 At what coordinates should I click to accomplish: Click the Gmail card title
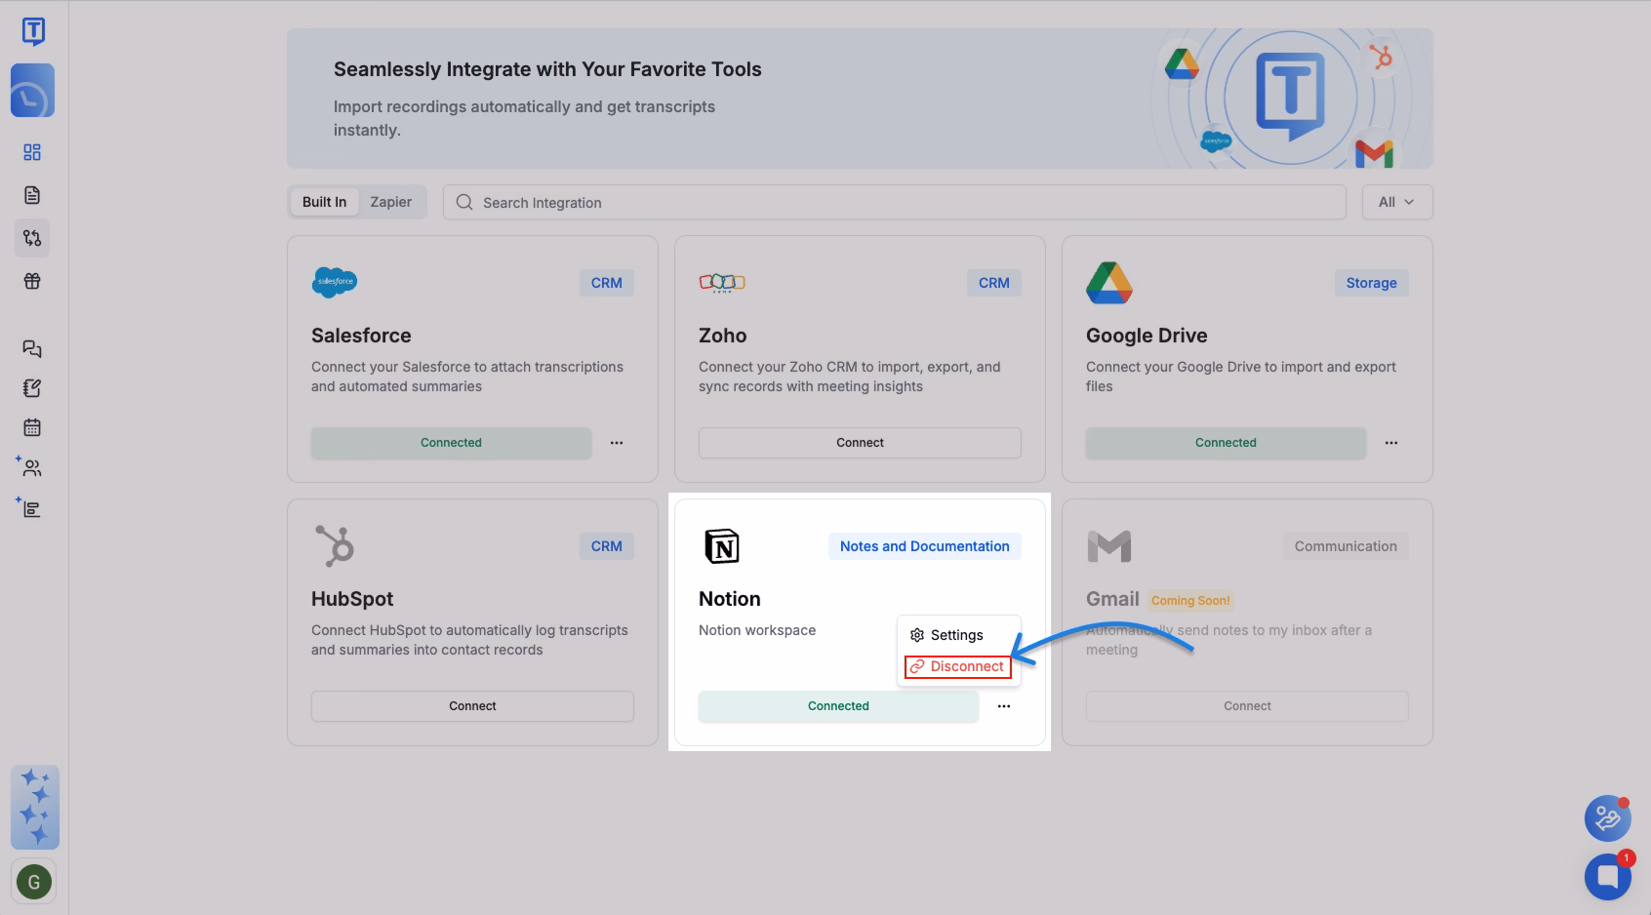(x=1112, y=599)
